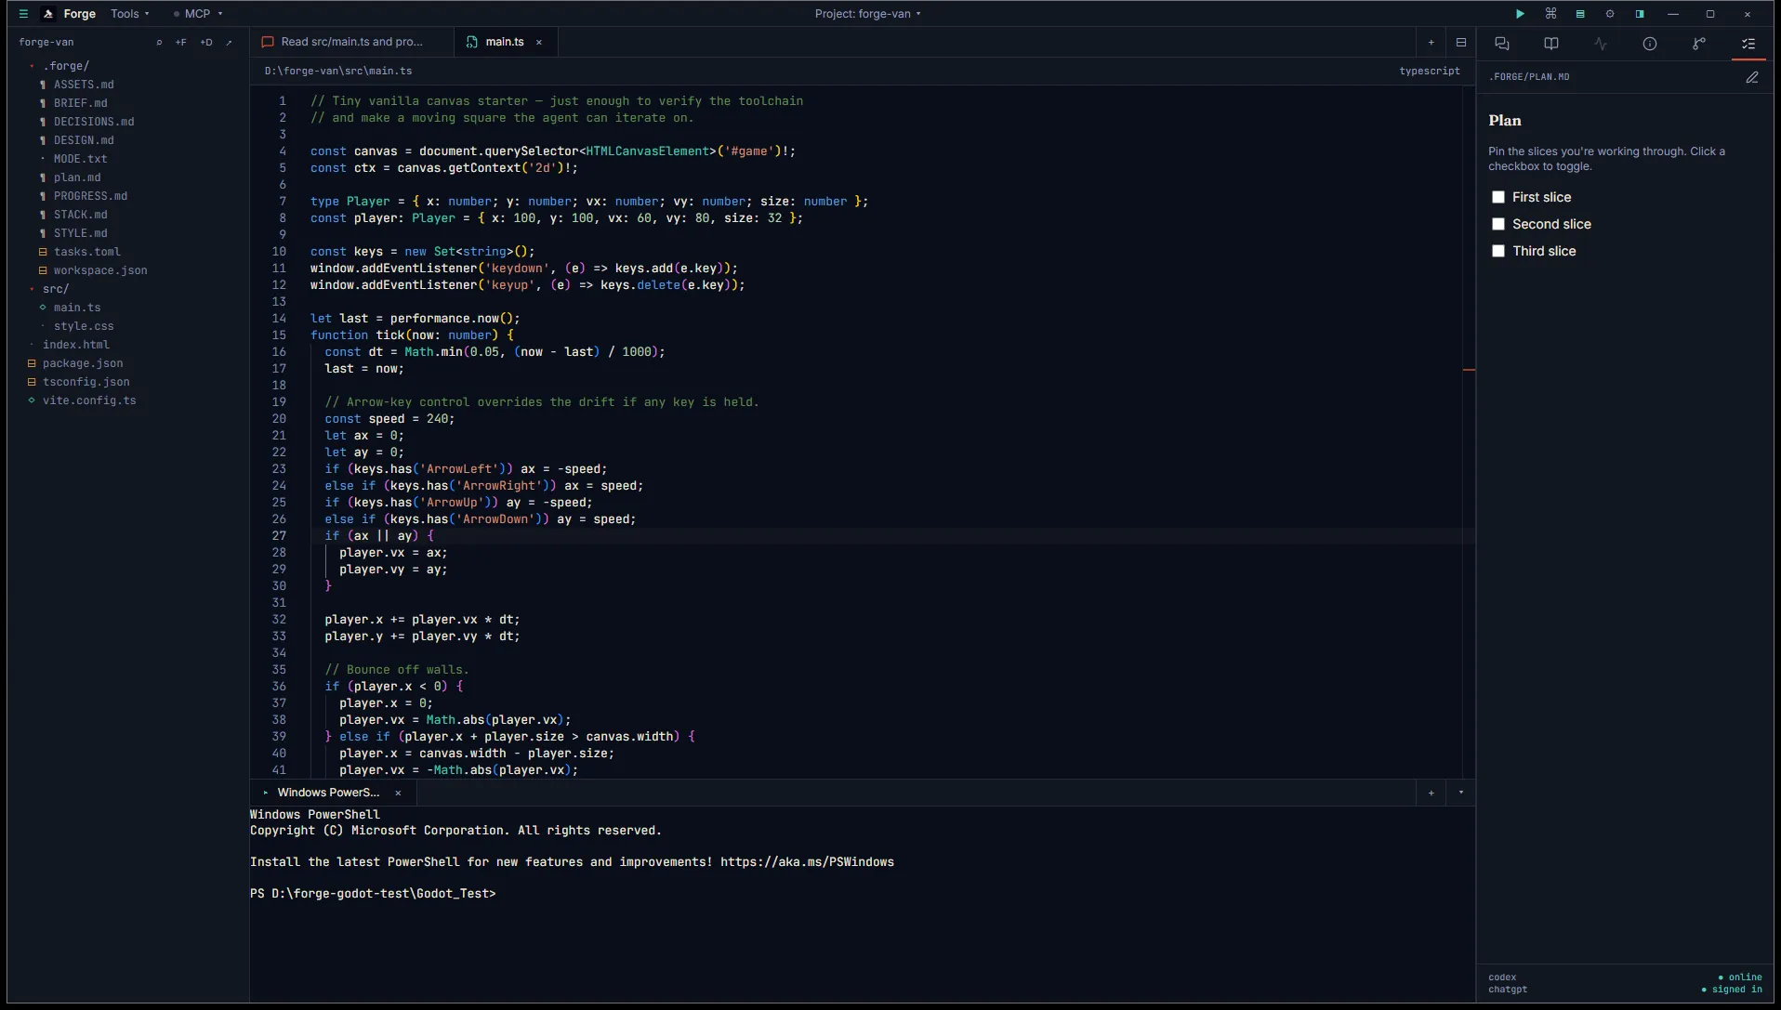Open package.json in the file tree
Screen dimensions: 1781x1010
[83, 363]
